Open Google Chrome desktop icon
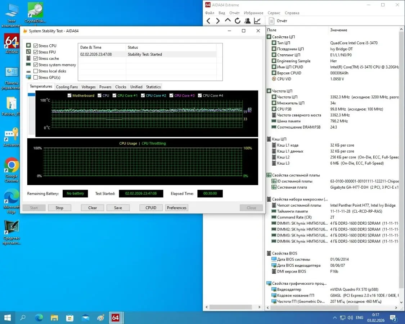 12,170
